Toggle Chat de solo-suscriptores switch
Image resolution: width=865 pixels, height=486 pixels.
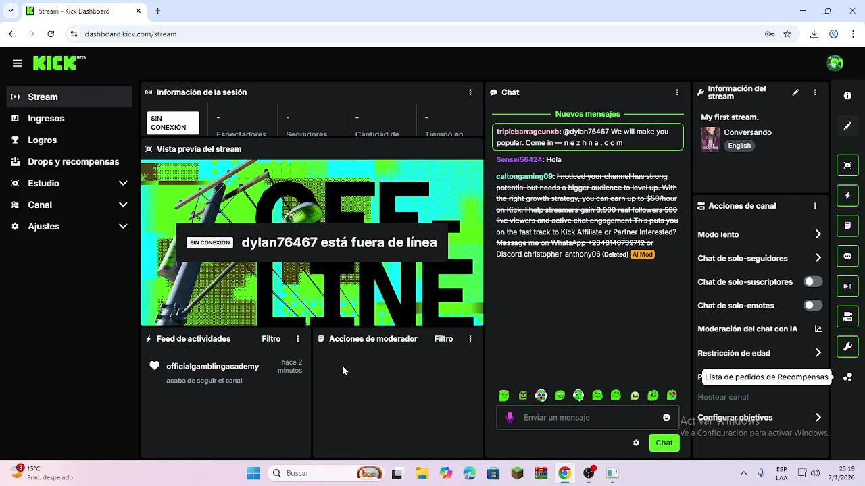pos(813,281)
